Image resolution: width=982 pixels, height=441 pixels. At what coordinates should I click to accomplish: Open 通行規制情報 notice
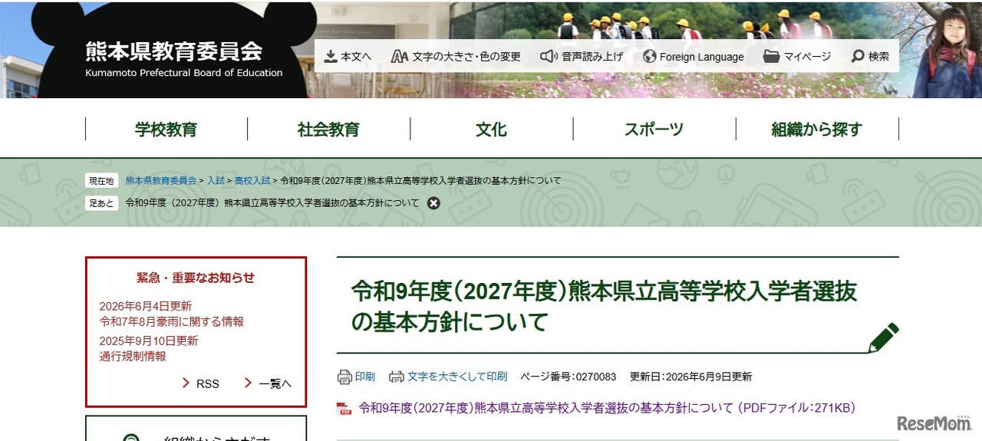pyautogui.click(x=133, y=356)
